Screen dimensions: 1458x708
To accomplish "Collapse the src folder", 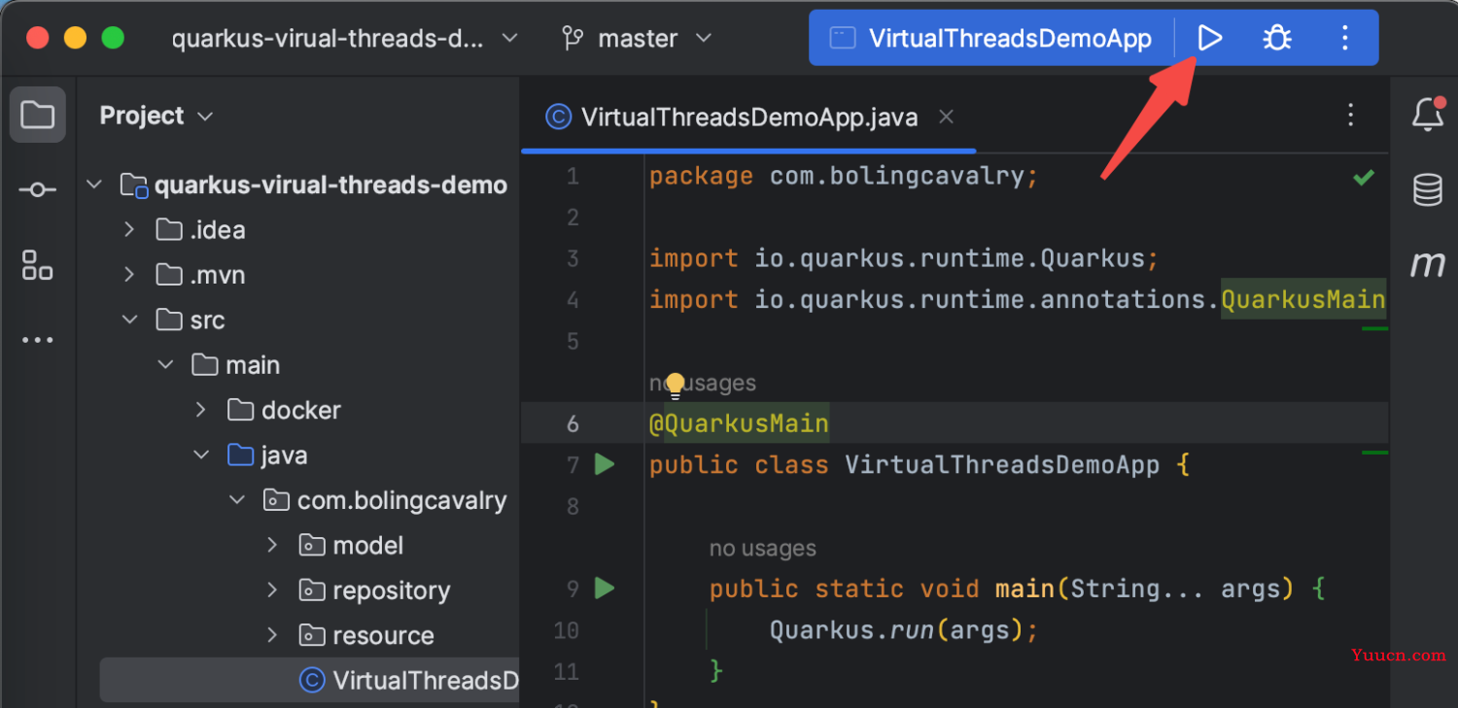I will coord(129,320).
